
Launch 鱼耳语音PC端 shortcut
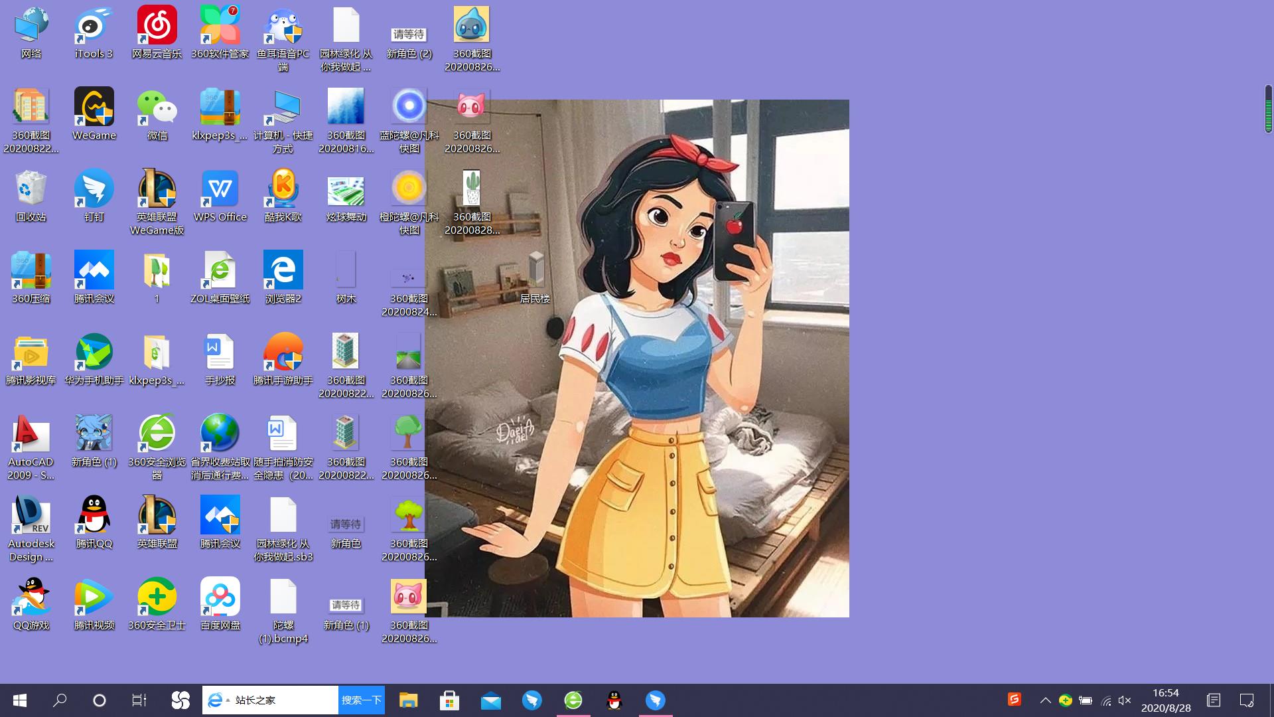click(283, 40)
